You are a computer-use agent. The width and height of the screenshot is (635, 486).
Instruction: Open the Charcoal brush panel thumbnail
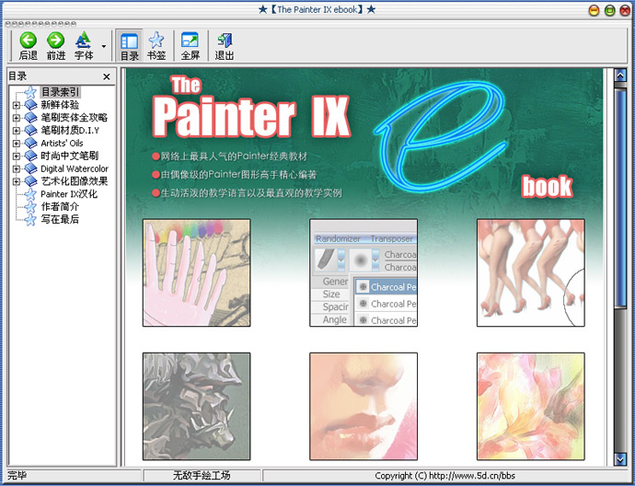(x=364, y=272)
